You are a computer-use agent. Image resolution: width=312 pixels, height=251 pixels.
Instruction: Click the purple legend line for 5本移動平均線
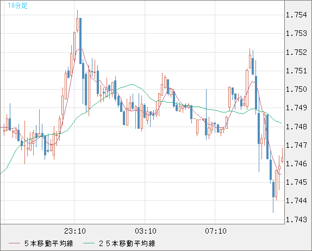pos(14,243)
